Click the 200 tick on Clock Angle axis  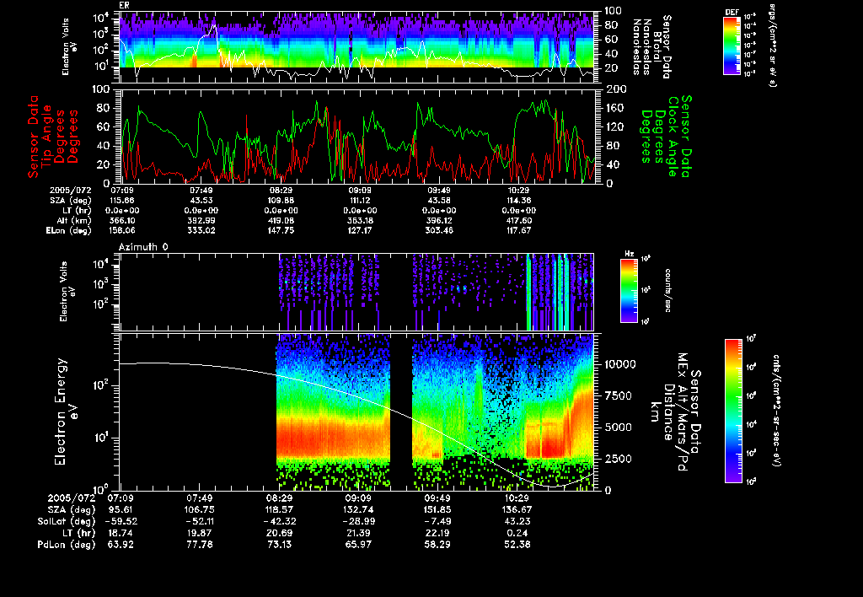click(x=614, y=89)
